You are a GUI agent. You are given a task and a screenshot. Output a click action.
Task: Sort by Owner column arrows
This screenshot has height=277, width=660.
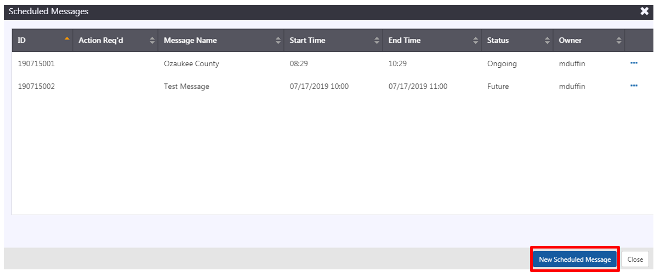coord(619,40)
